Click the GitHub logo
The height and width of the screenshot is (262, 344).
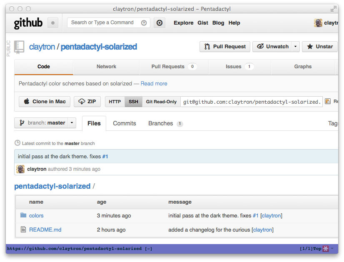pyautogui.click(x=28, y=23)
